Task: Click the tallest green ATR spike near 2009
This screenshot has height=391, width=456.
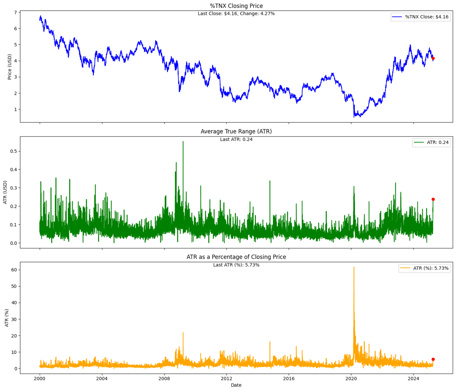Action: tap(183, 141)
